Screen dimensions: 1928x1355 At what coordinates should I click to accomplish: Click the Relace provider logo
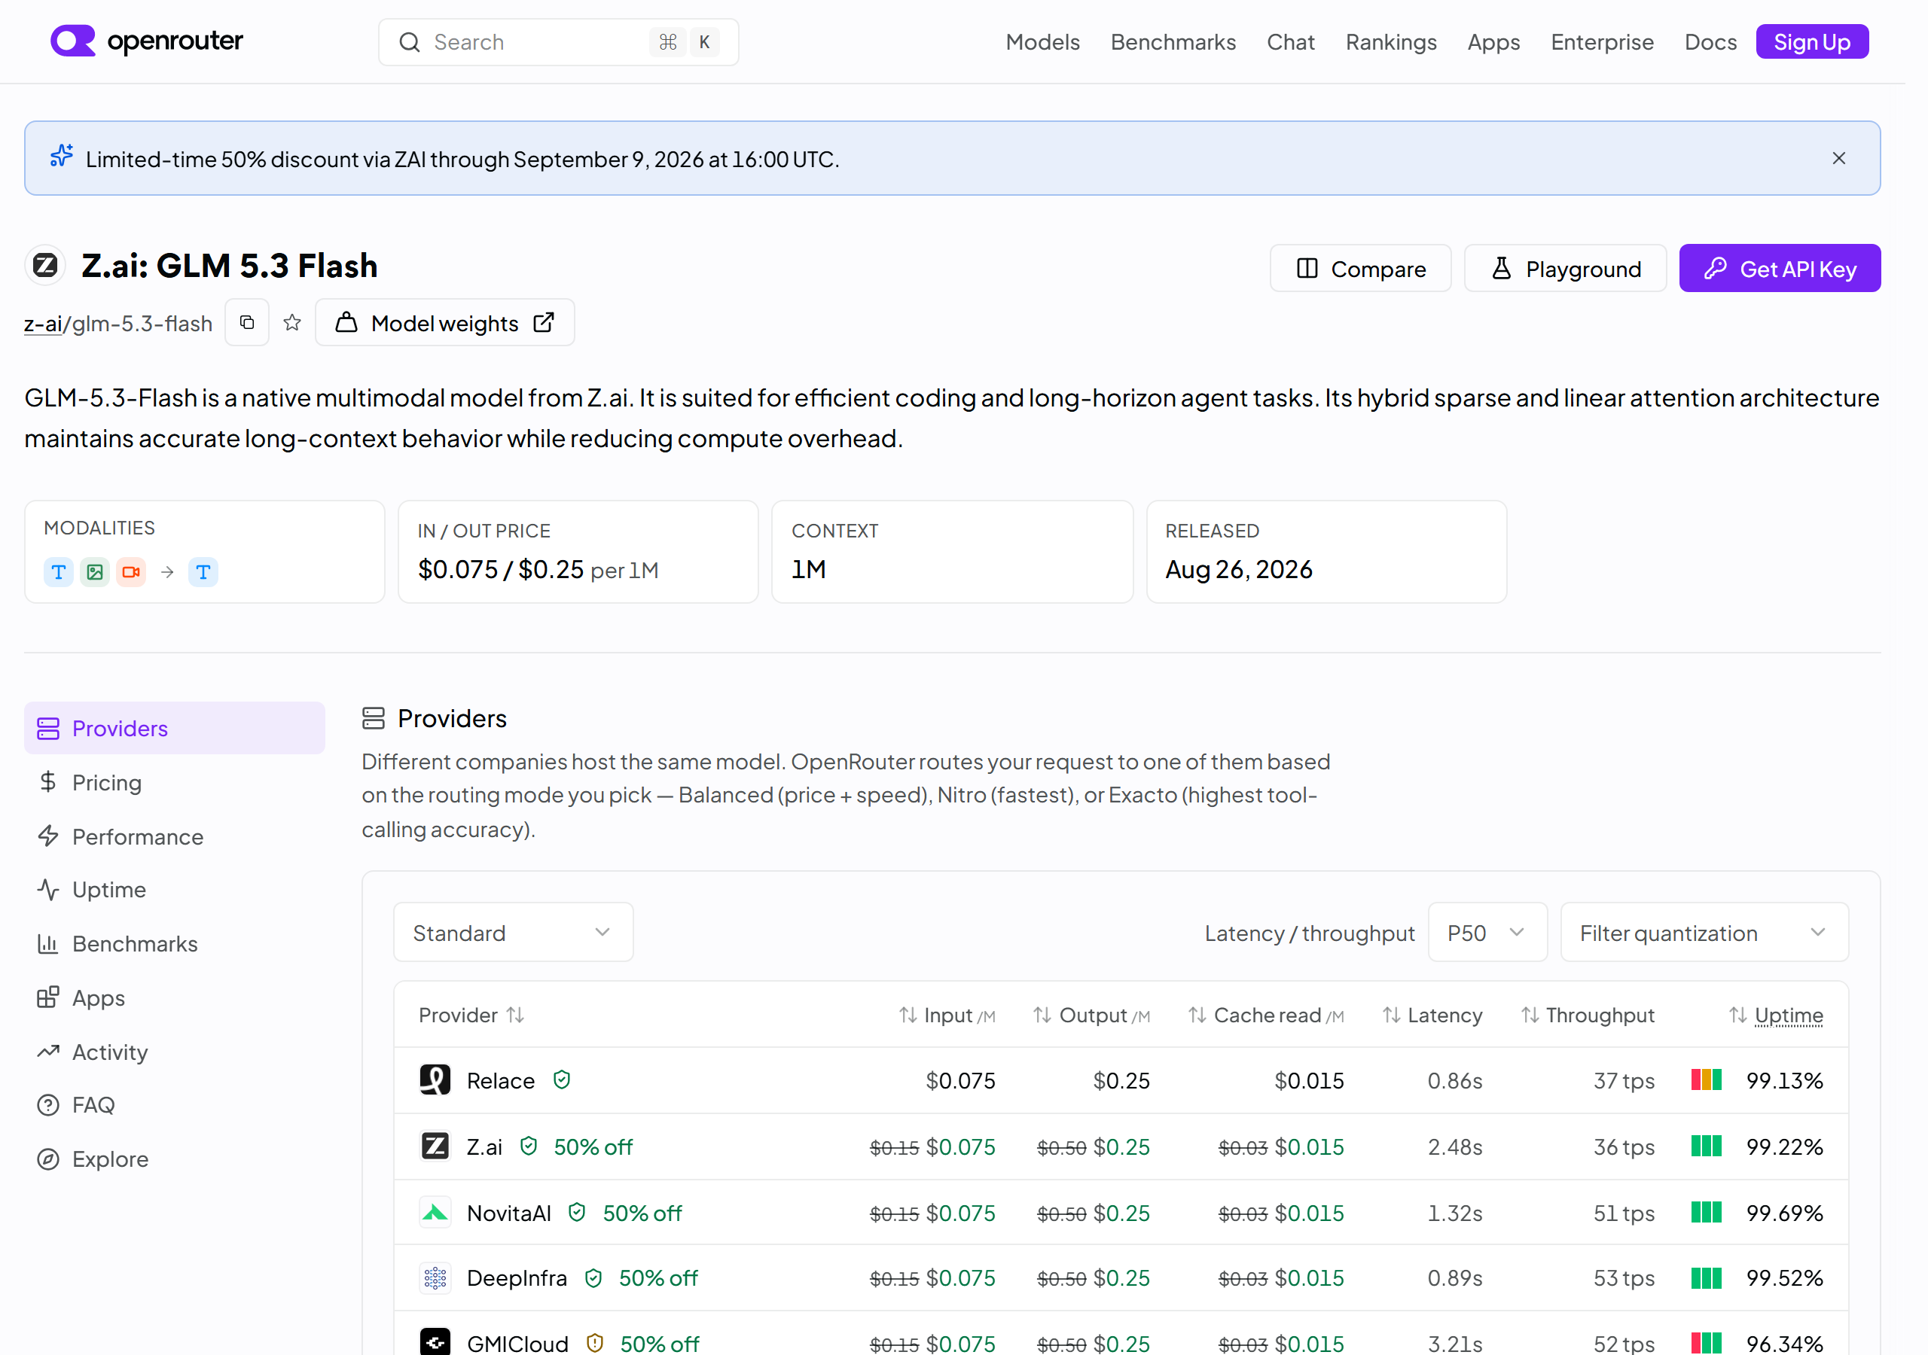pos(435,1080)
